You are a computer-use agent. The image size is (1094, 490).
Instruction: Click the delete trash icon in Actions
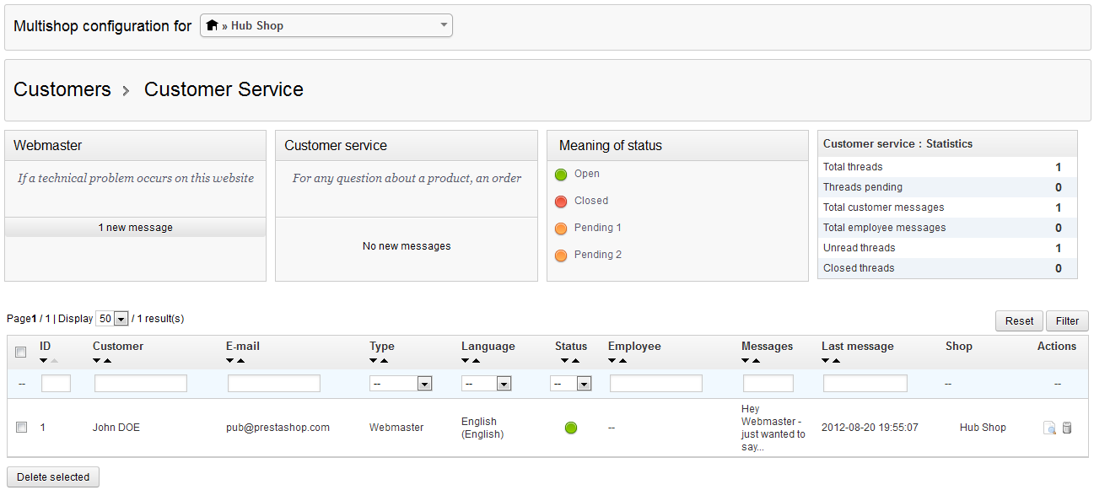[1067, 428]
